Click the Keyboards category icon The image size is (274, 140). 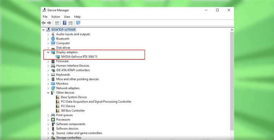click(x=53, y=75)
